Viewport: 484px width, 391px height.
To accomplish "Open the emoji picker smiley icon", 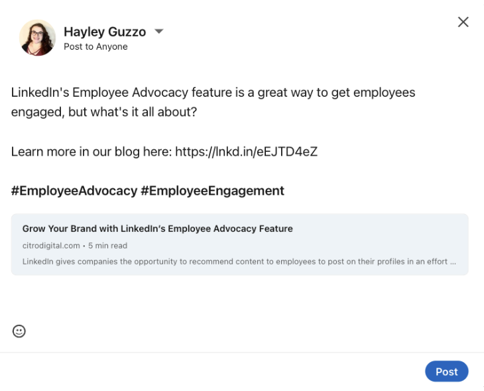I will (19, 331).
